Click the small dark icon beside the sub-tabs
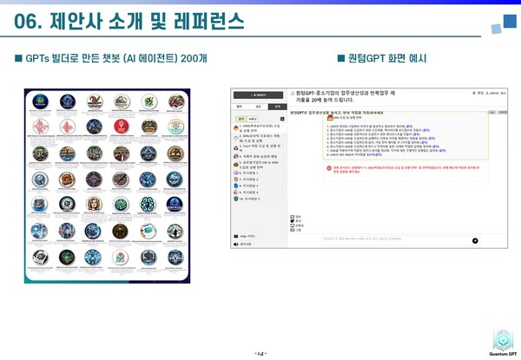 pos(280,118)
